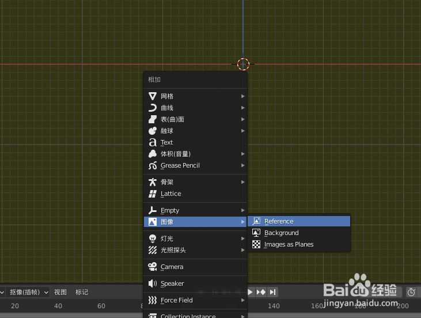
Task: Select the Text menu entry
Action: coord(195,142)
